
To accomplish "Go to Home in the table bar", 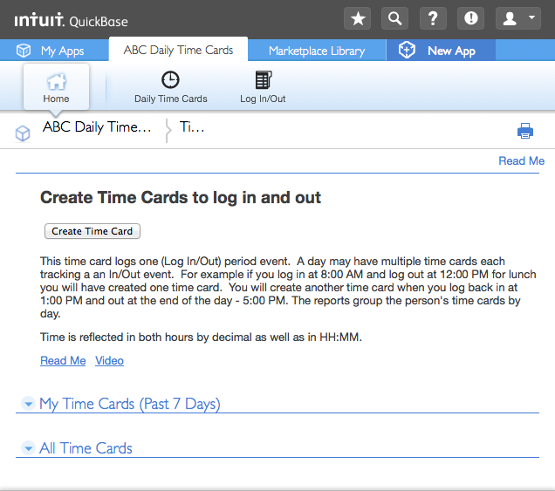I will click(56, 86).
